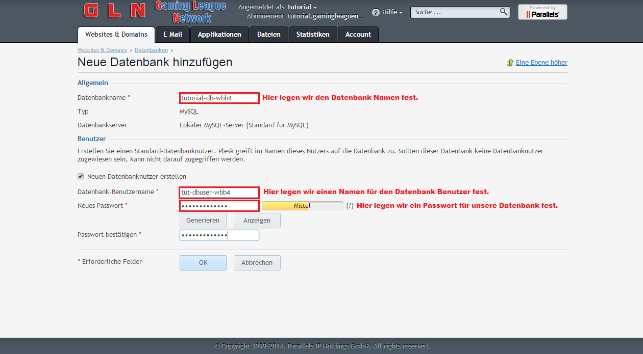Click the Parallels logo badge
This screenshot has width=643, height=354.
click(x=542, y=12)
